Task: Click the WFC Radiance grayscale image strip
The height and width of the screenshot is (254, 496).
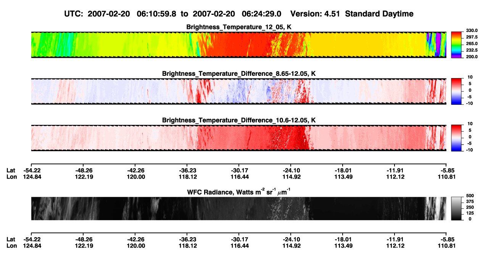Action: [x=238, y=208]
